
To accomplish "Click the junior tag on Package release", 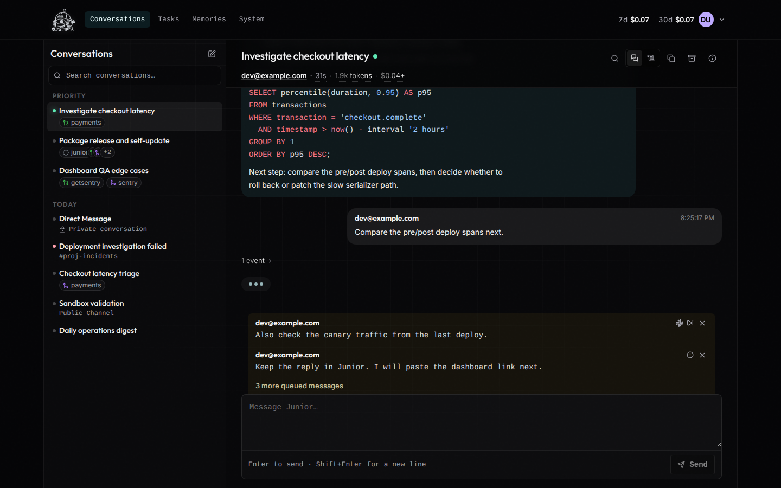I will point(74,152).
